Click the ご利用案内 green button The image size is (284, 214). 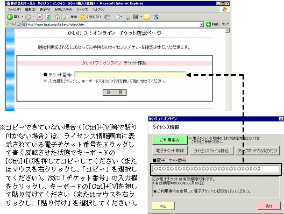pos(170,140)
